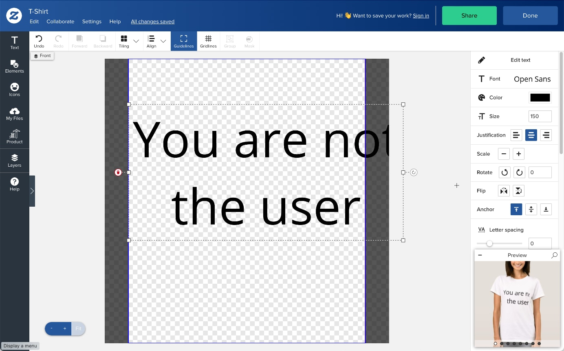Open the Collaborate menu
564x351 pixels.
(x=60, y=22)
